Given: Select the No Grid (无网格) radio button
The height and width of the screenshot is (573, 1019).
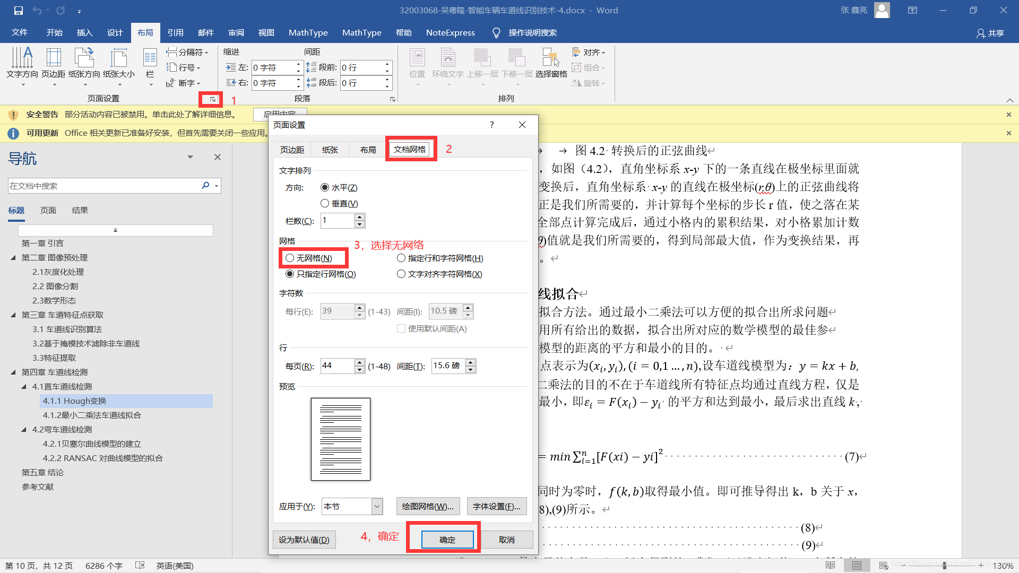Looking at the screenshot, I should 290,258.
